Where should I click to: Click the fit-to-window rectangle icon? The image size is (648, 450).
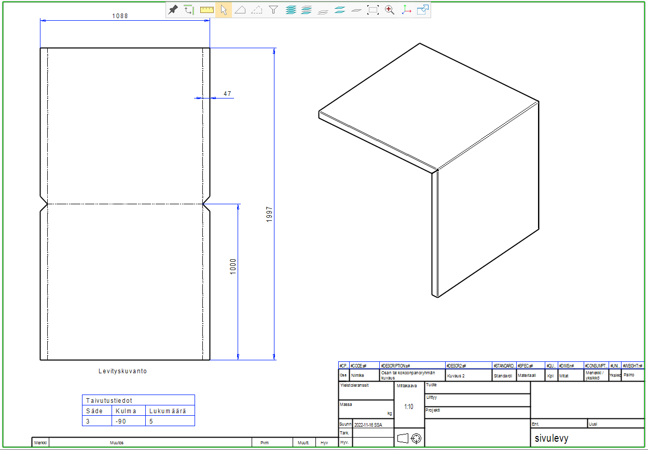click(x=373, y=10)
